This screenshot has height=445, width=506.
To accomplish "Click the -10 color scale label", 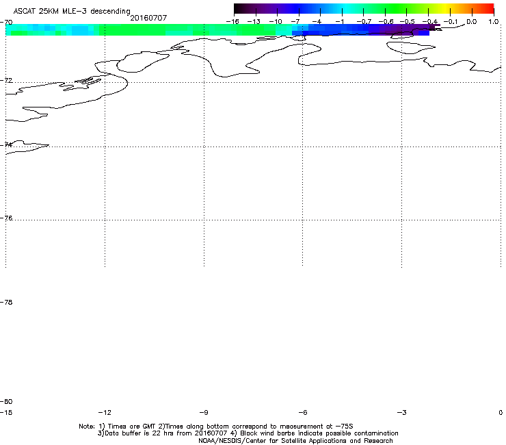I will 276,22.
